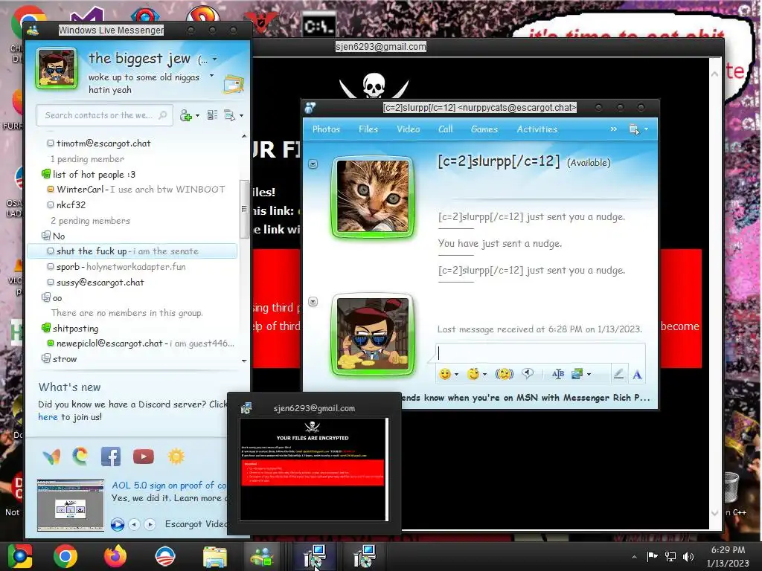Play the Escargot video
Image resolution: width=762 pixels, height=571 pixels.
coord(117,524)
